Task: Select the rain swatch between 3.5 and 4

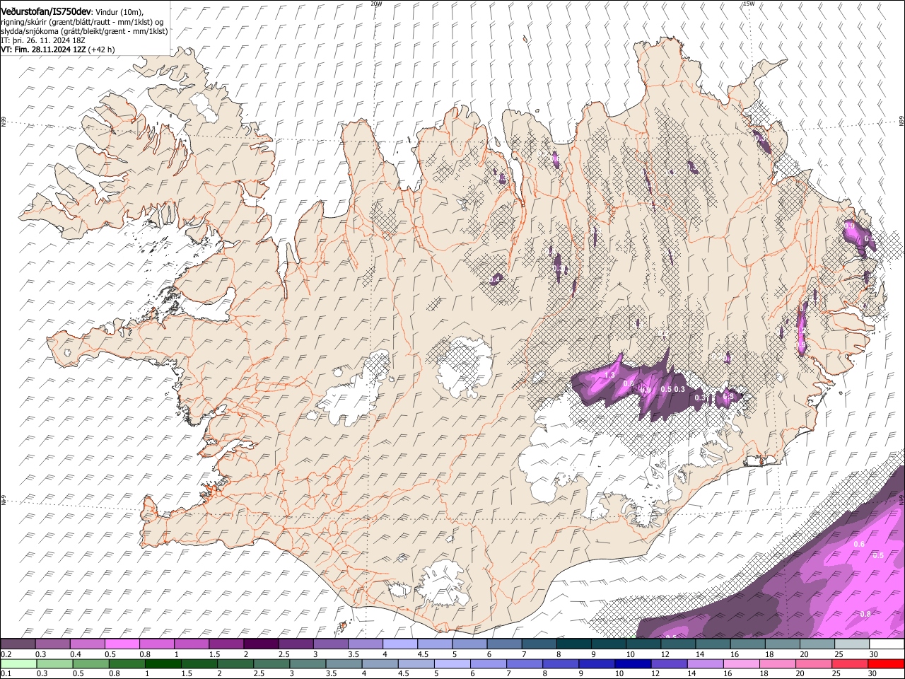Action: pos(344,663)
